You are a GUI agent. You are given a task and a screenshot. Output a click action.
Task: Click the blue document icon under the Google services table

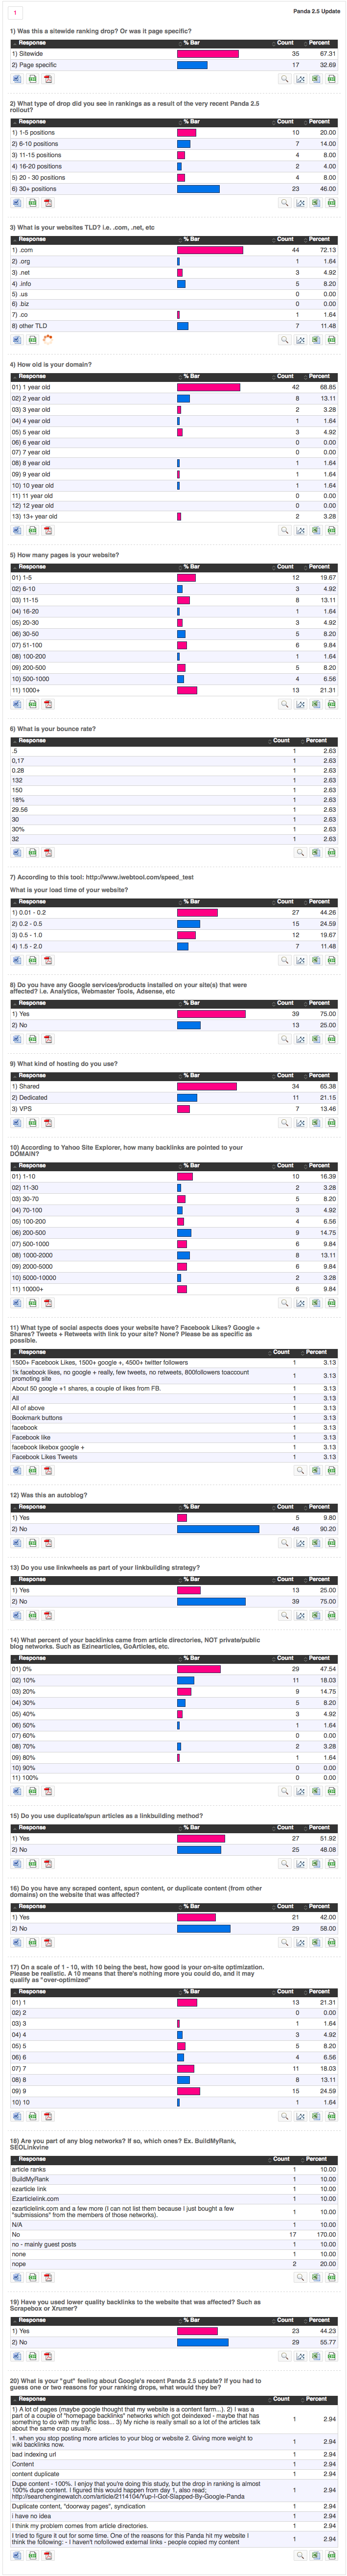pyautogui.click(x=16, y=1039)
